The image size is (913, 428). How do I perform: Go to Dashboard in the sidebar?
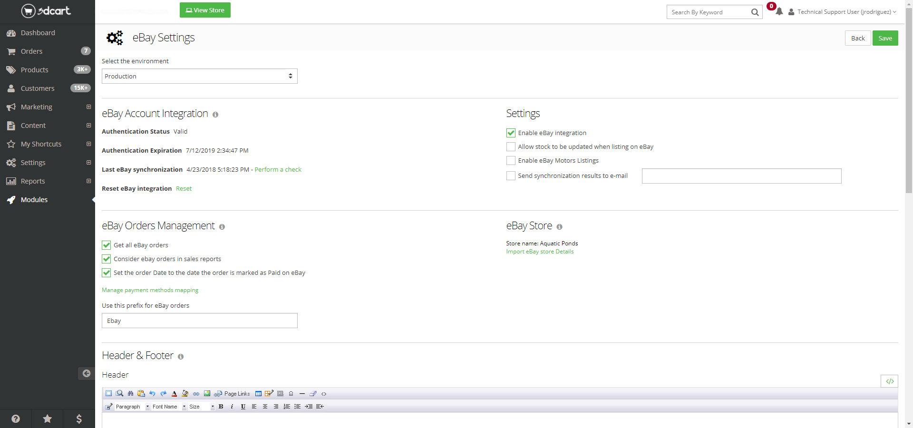tap(38, 33)
